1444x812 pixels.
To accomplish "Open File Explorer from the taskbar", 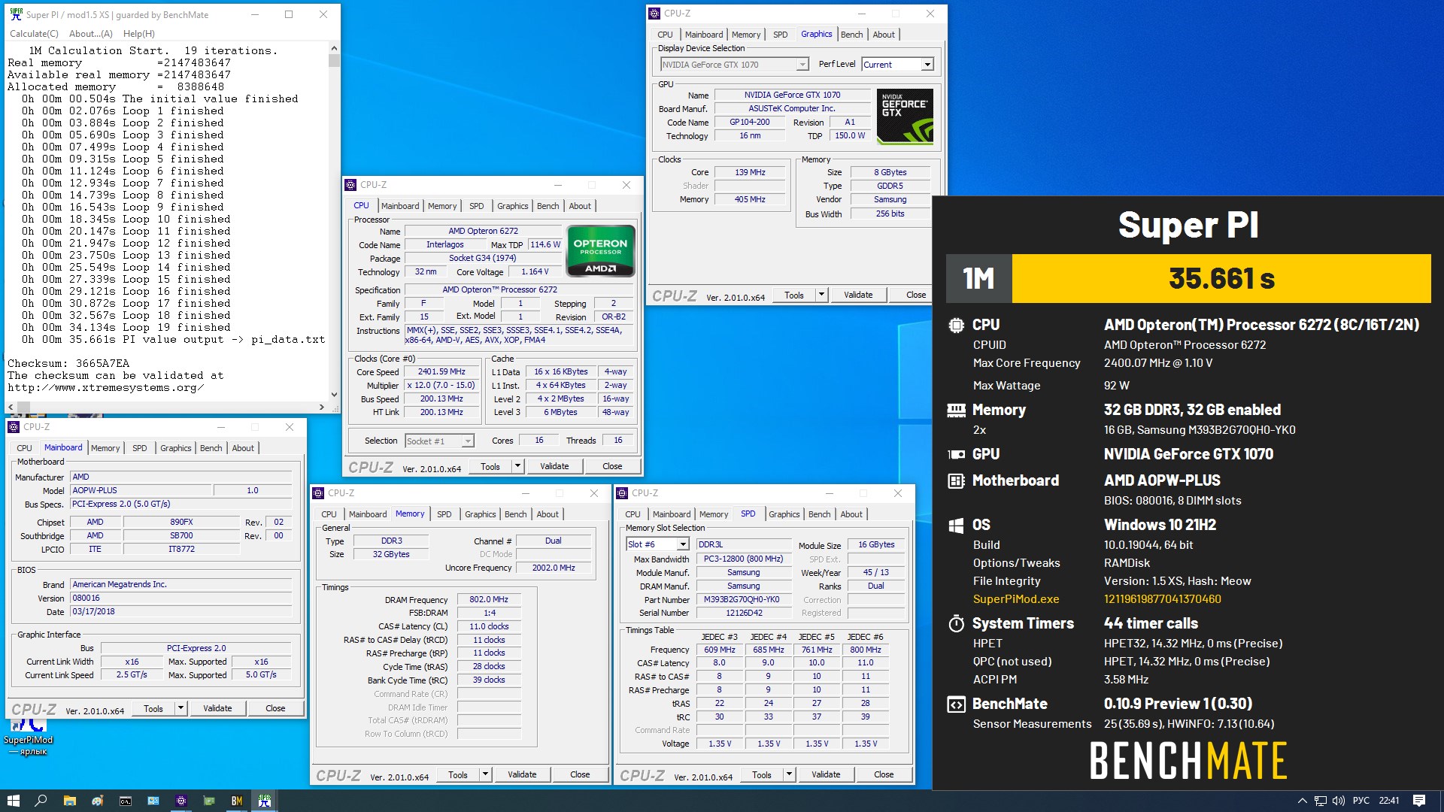I will [x=69, y=801].
